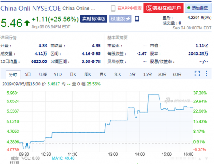
Task: Click the 股本 value 2040.28万
Action: click(x=198, y=53)
